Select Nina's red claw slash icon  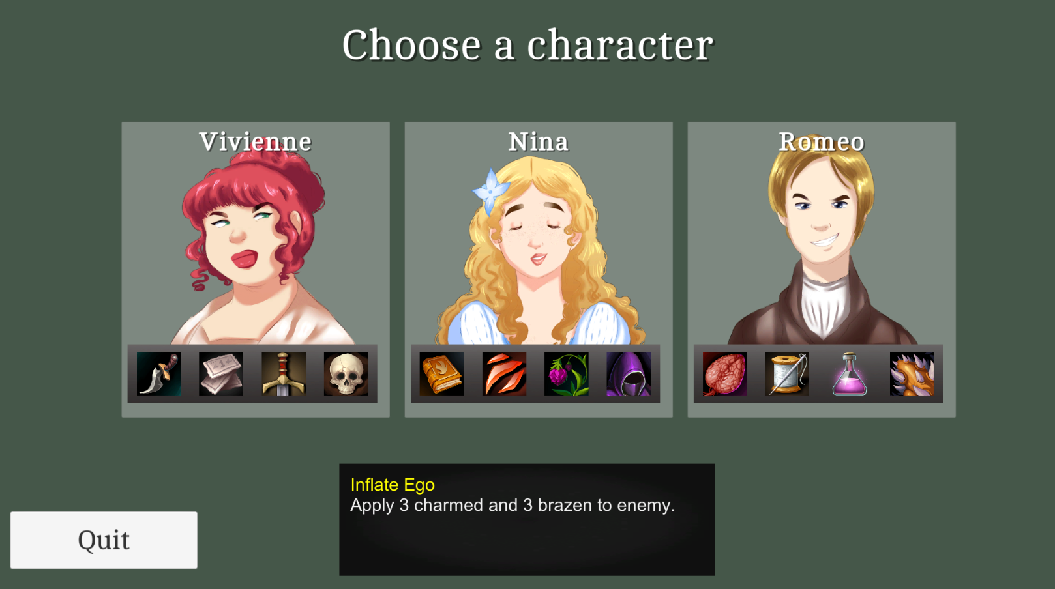pos(504,374)
